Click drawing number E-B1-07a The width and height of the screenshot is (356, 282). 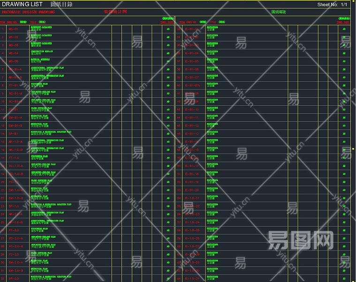click(x=192, y=86)
